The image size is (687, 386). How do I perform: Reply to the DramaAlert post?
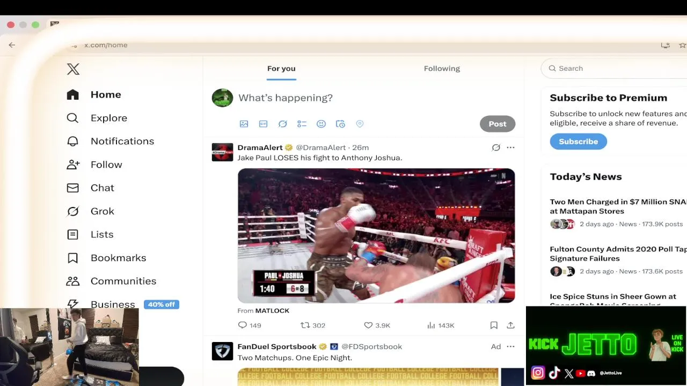[249, 325]
